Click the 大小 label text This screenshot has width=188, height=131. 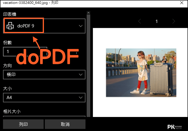7,89
